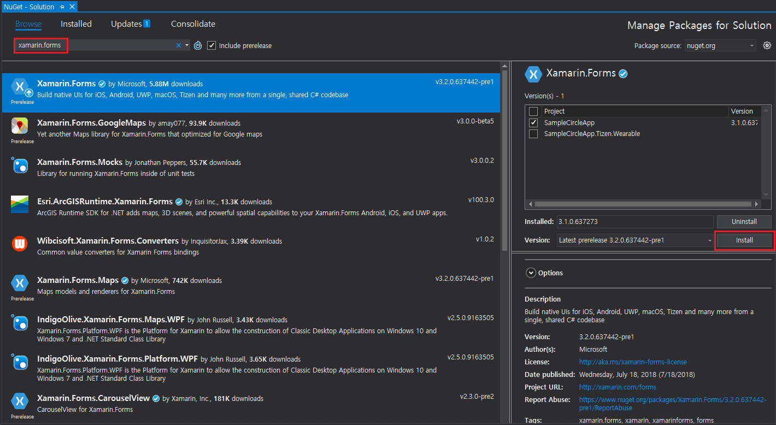The height and width of the screenshot is (425, 776).
Task: Click the project list horizontal scrollbar
Action: [642, 204]
